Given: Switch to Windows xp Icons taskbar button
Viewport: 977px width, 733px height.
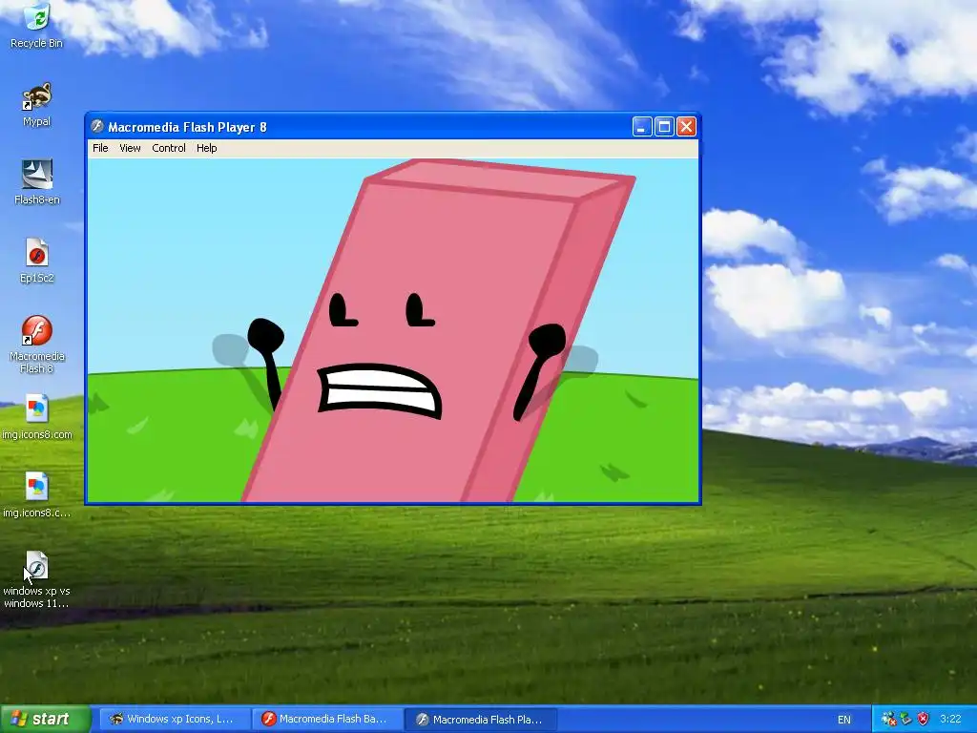Looking at the screenshot, I should coord(175,720).
